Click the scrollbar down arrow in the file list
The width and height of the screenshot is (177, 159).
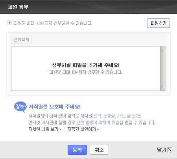coord(163,87)
